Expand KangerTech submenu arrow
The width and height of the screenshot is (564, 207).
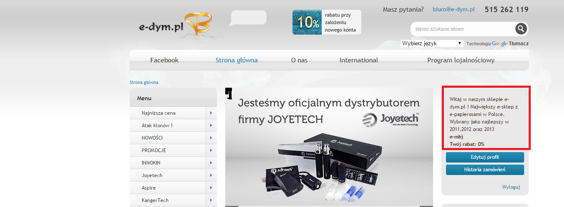pyautogui.click(x=211, y=200)
